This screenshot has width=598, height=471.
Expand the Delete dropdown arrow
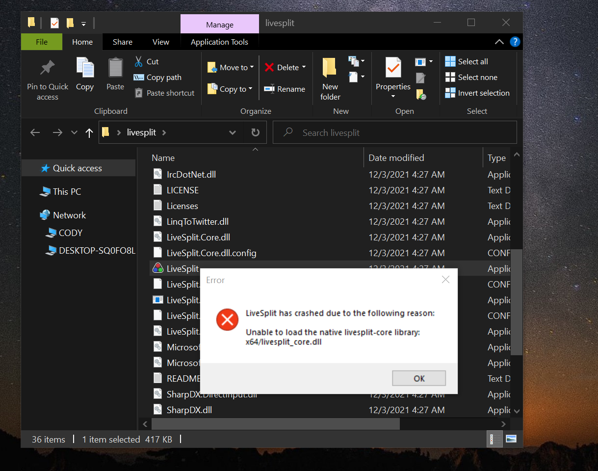(x=305, y=67)
